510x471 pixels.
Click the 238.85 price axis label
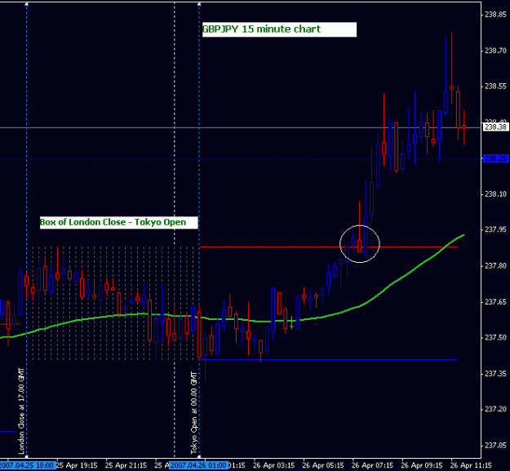pyautogui.click(x=495, y=15)
